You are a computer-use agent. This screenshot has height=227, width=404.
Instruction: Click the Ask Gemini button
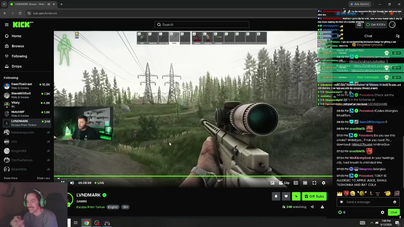[x=359, y=4]
